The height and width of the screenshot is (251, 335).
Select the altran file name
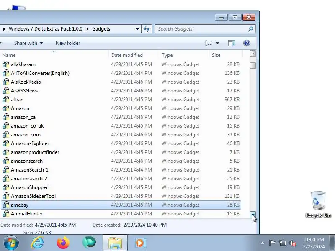pos(17,100)
